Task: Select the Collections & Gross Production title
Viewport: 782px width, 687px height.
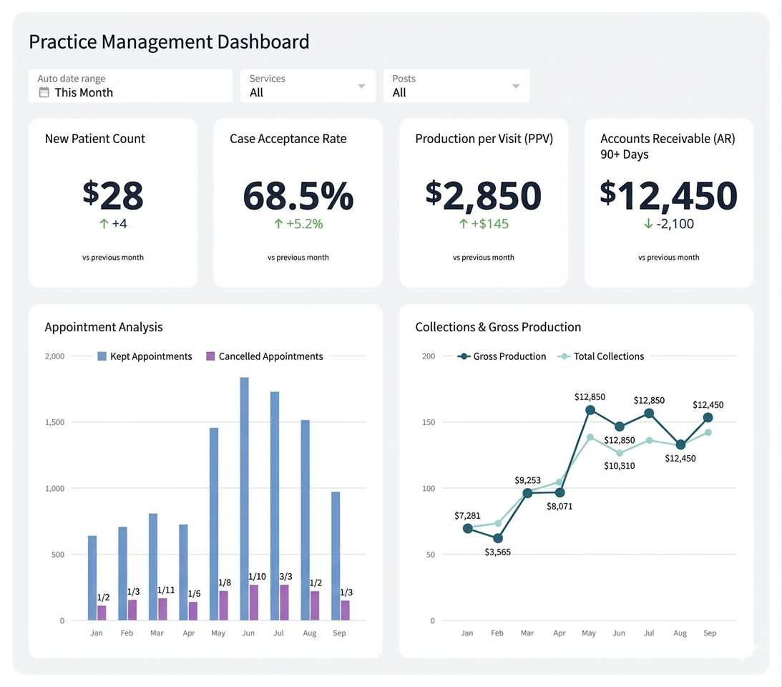Action: [x=498, y=327]
